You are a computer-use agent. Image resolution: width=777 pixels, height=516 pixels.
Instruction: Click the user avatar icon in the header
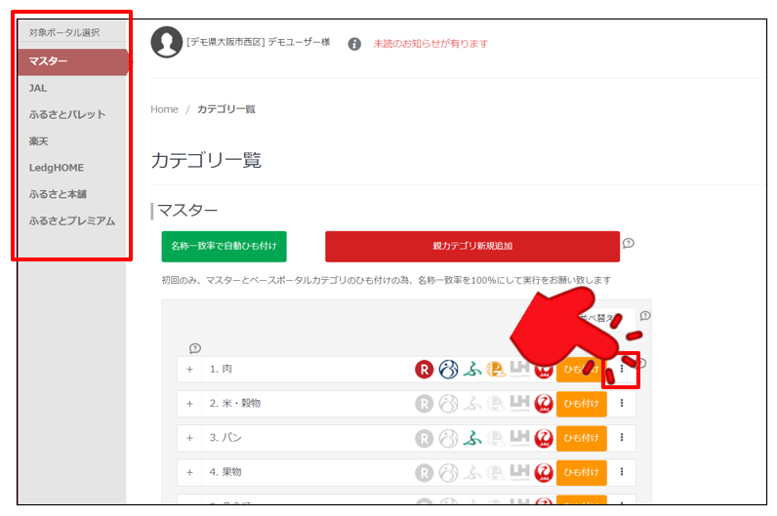tap(166, 43)
